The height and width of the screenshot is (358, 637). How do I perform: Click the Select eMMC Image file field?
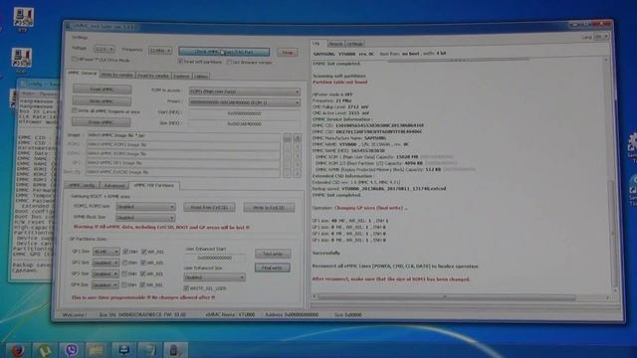click(183, 135)
